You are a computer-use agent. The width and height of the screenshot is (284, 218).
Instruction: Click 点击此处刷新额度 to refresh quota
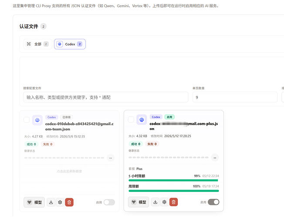pos(69,171)
